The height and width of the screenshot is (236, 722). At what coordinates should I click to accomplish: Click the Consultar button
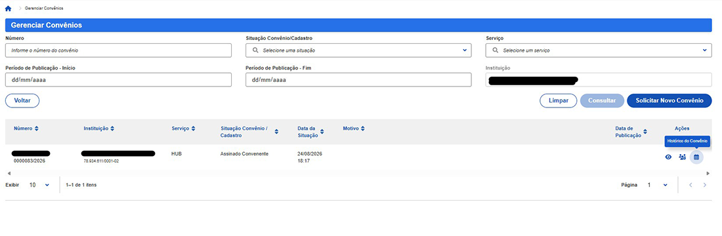[x=603, y=101]
